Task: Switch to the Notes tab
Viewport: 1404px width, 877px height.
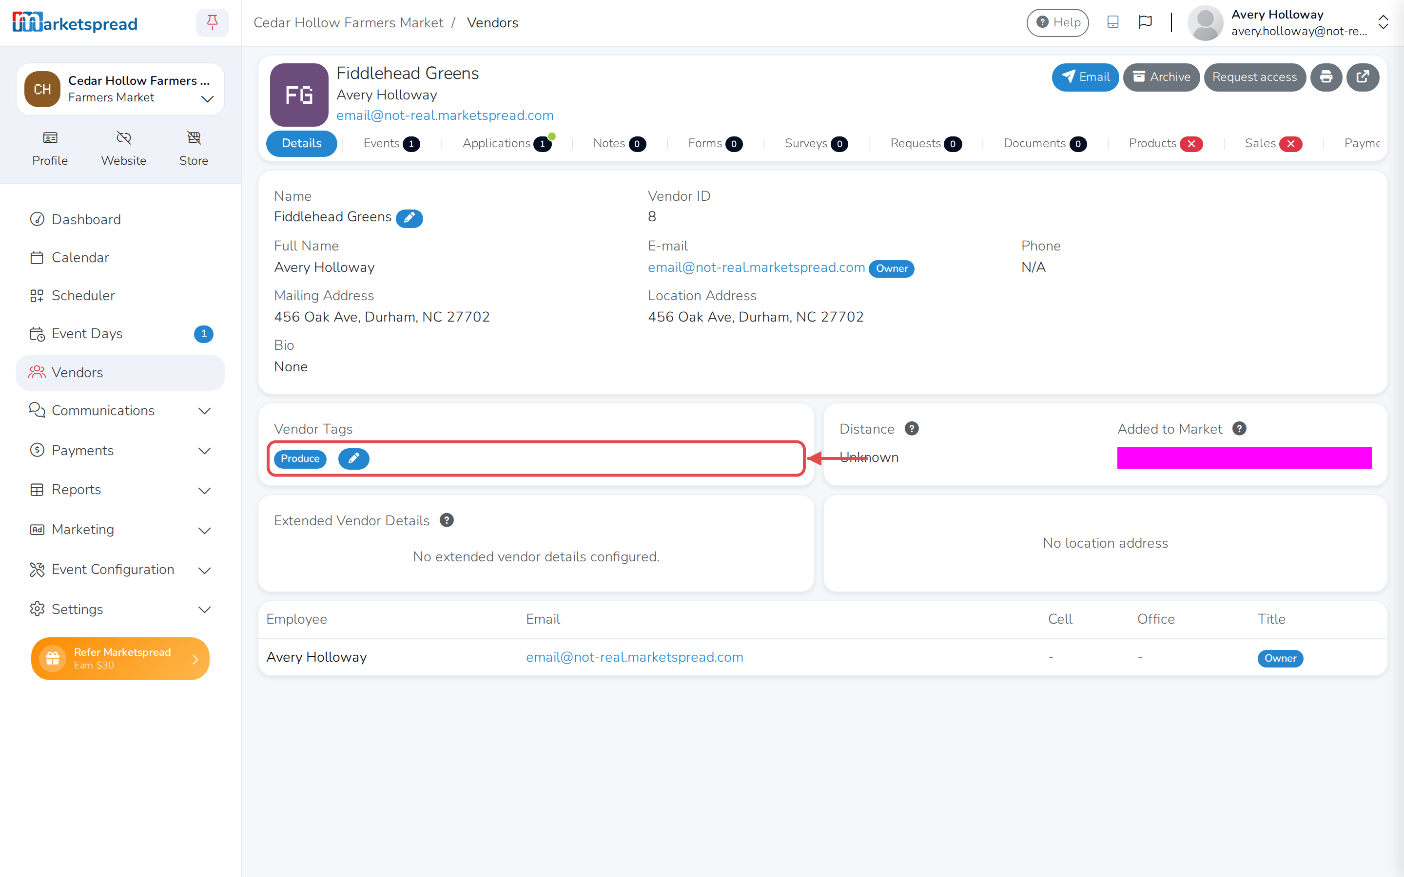Action: click(x=619, y=143)
